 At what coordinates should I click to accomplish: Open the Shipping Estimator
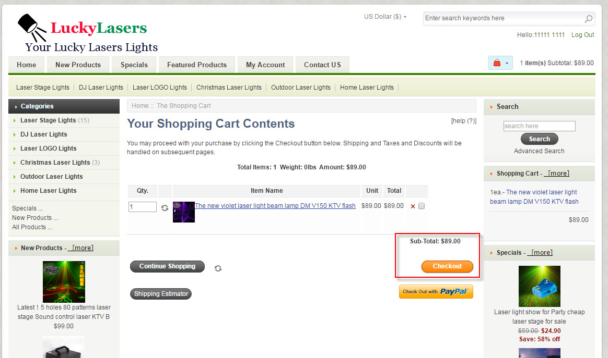(x=161, y=294)
